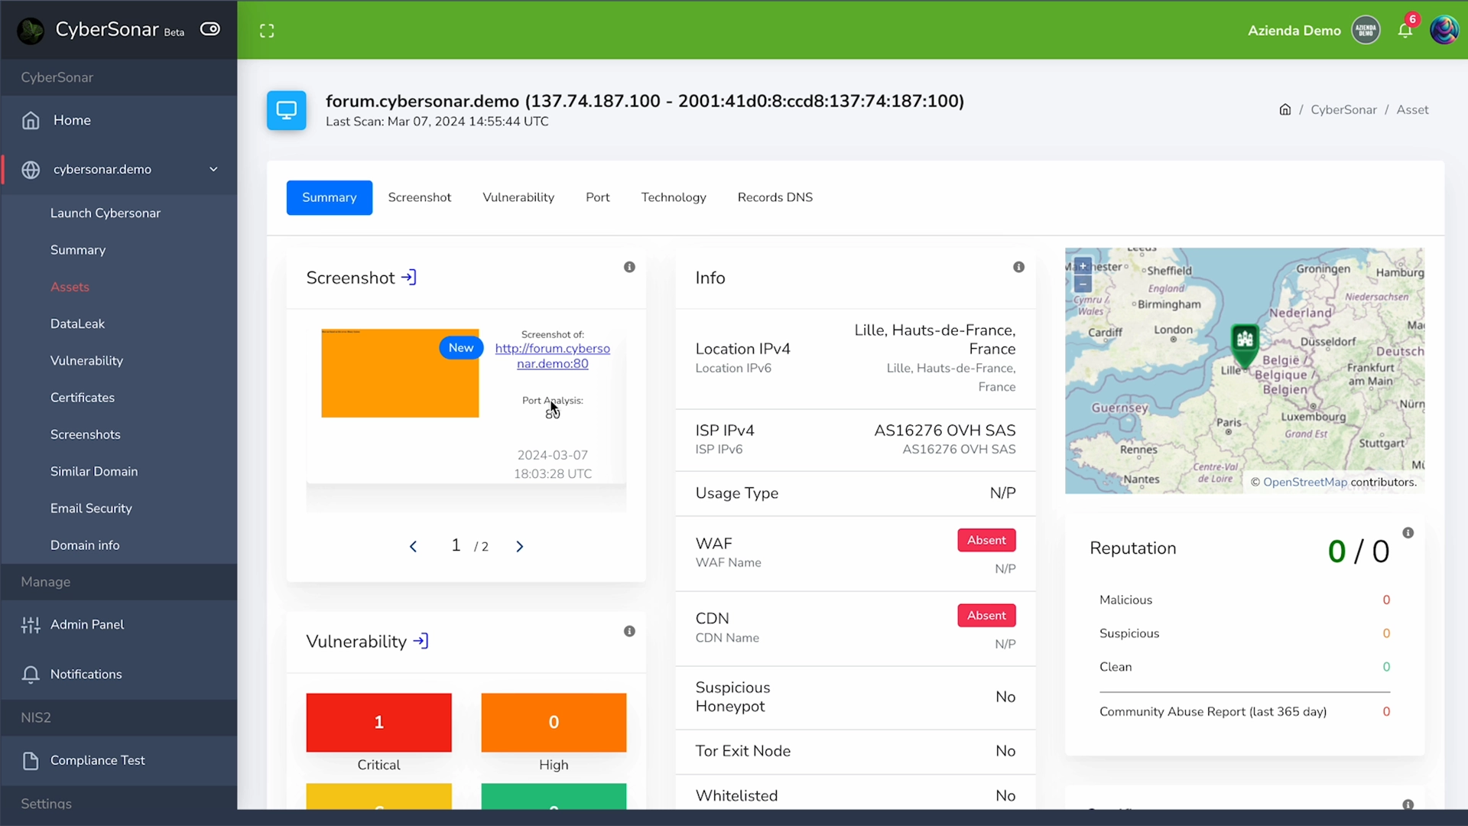Click info icon on Reputation card
Viewport: 1468px width, 826px height.
tap(1408, 533)
